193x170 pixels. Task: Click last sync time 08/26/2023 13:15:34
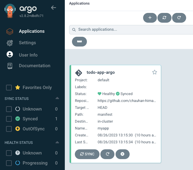[115, 142]
